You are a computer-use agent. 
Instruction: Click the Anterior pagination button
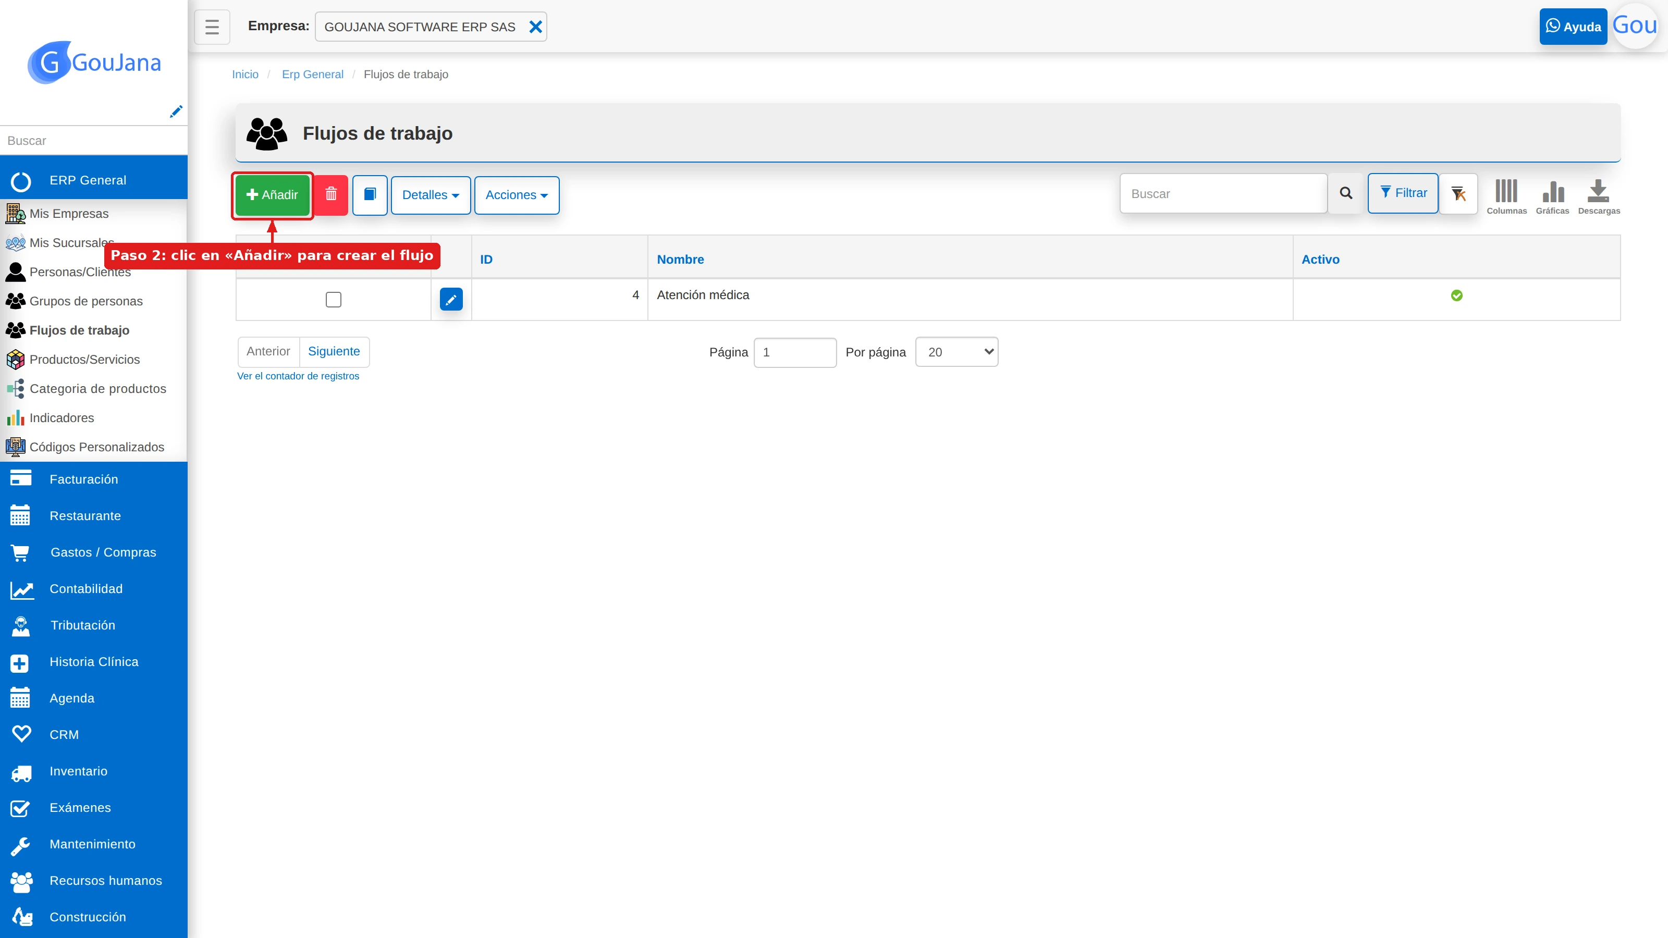[x=268, y=352]
